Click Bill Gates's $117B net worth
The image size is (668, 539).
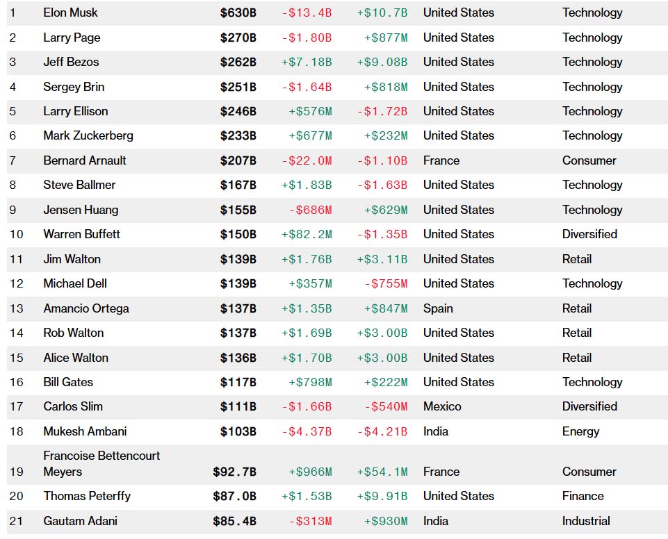click(x=238, y=382)
